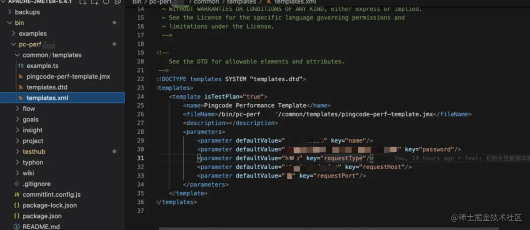
Task: Open package-lock.json file
Action: (x=50, y=205)
